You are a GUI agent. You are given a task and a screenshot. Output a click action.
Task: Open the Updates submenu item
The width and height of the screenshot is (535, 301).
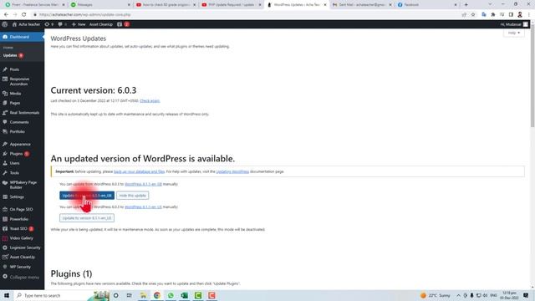(13, 55)
